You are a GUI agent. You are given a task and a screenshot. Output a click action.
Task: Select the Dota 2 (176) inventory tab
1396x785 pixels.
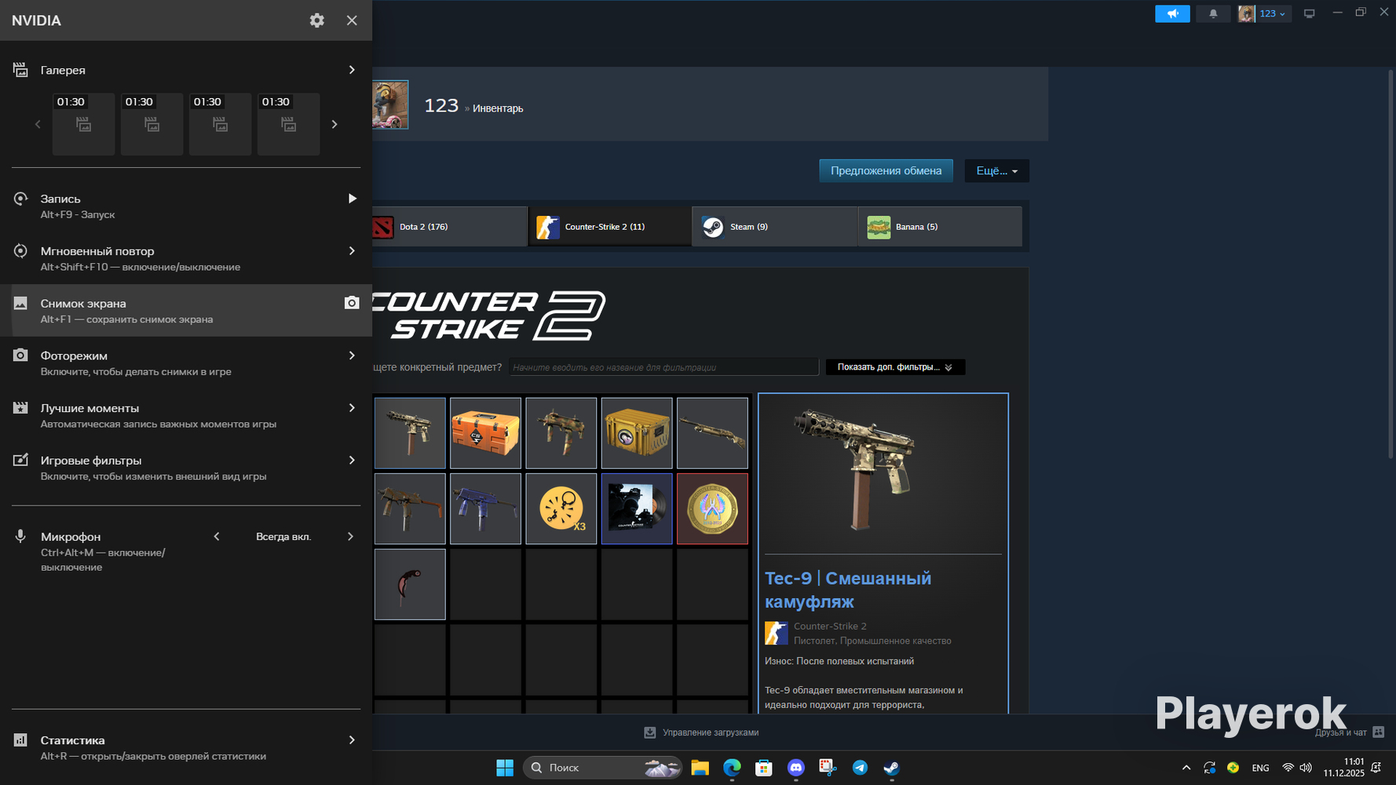click(450, 227)
